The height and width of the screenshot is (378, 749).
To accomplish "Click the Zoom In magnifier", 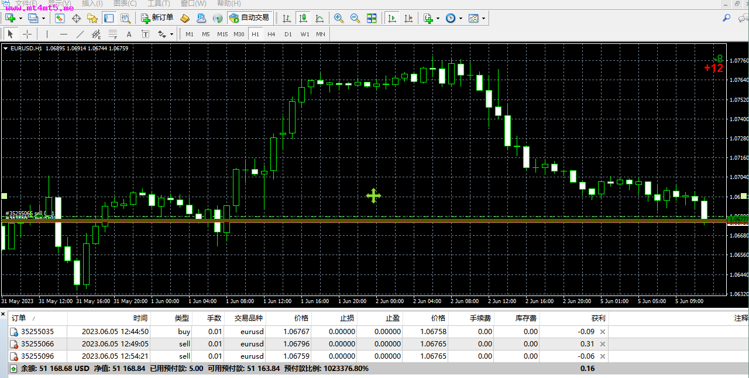I will (x=339, y=18).
